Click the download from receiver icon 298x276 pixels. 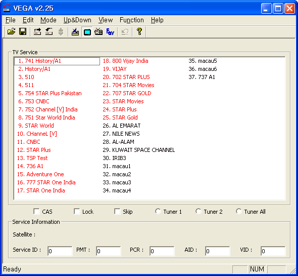[x=49, y=31]
